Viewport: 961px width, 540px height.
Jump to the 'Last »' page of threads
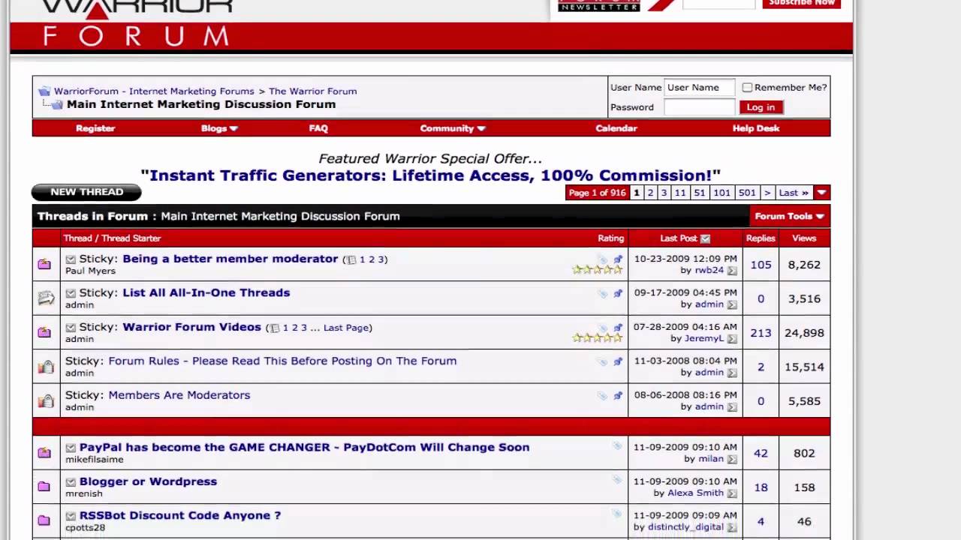pos(794,193)
